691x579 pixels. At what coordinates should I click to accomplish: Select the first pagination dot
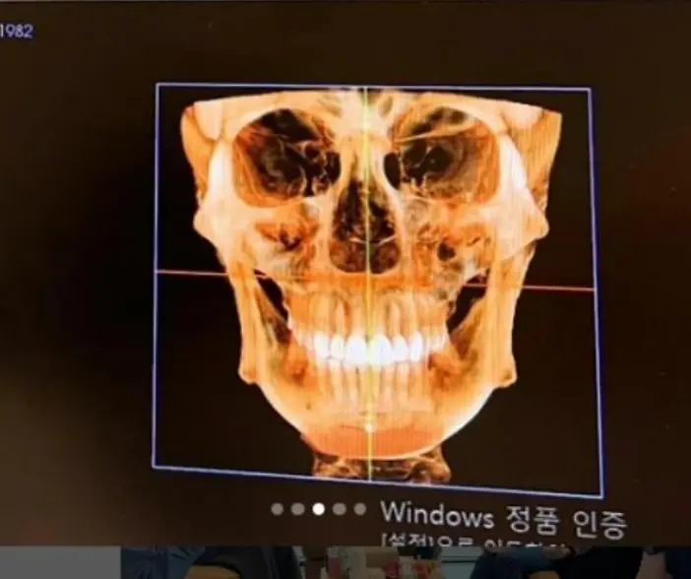click(277, 509)
